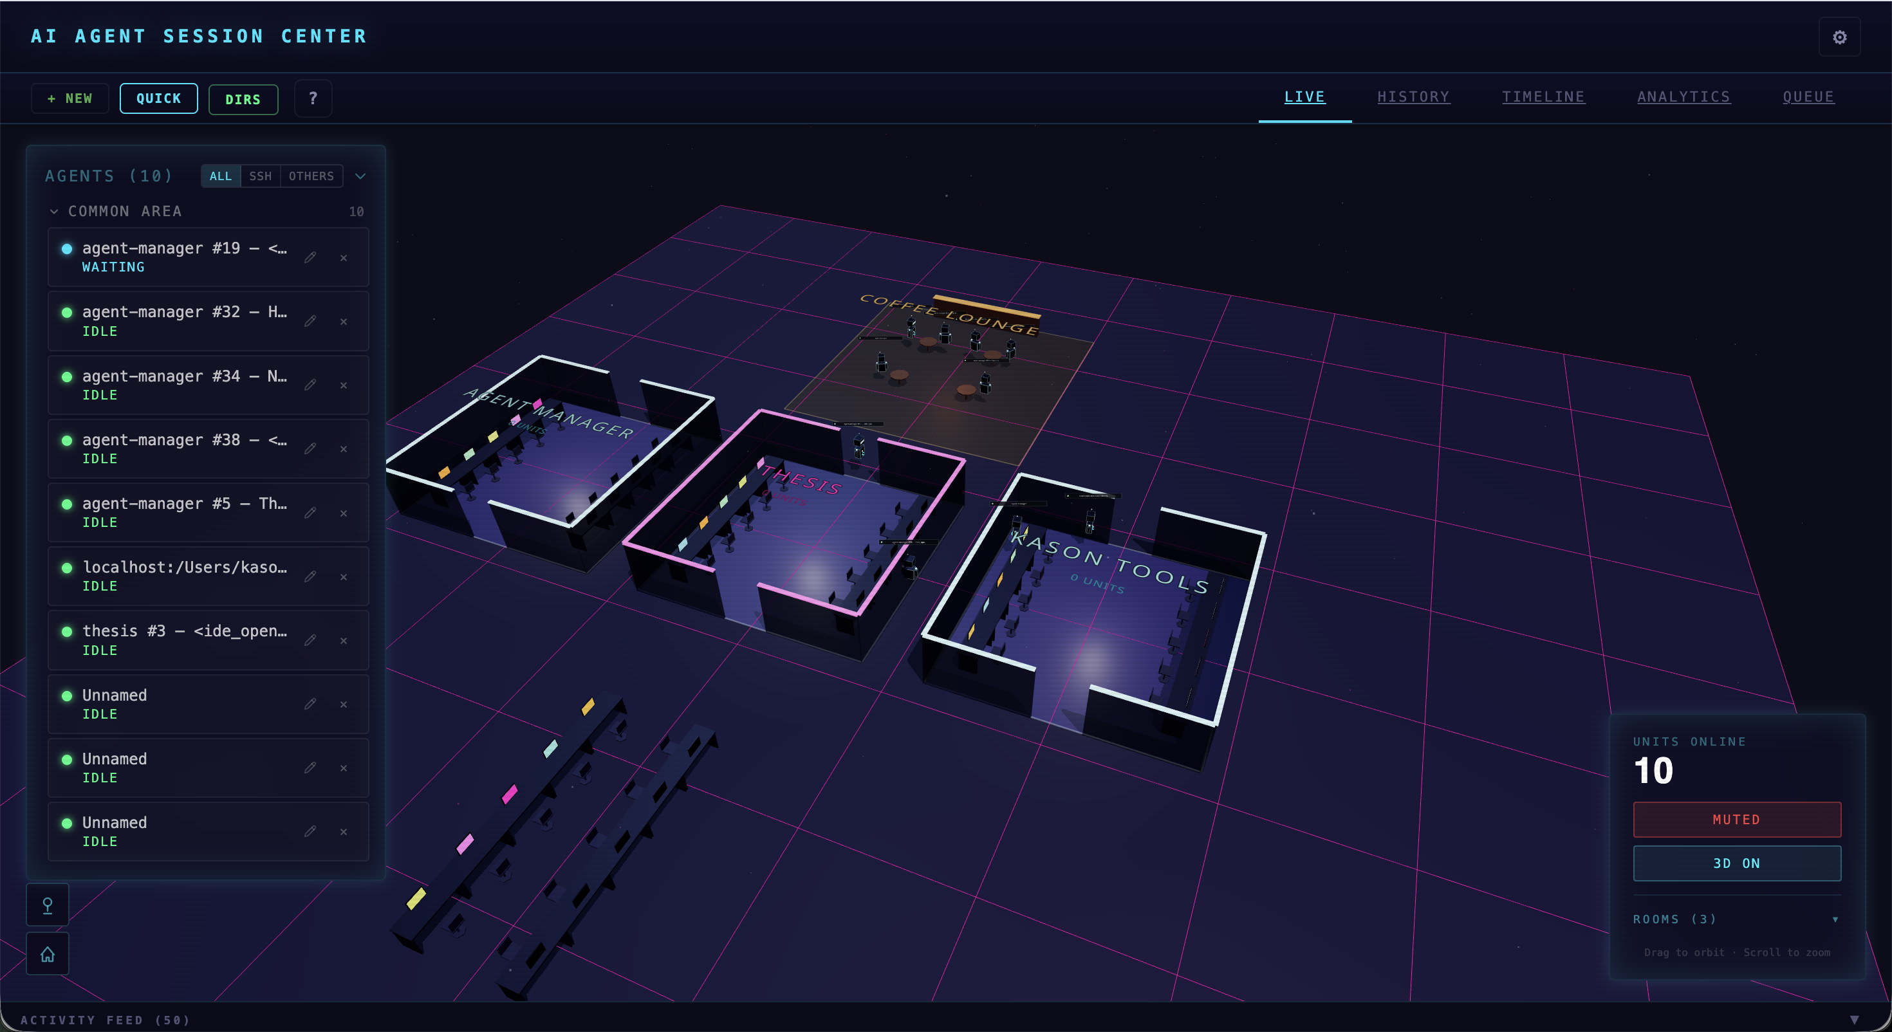Open the settings gear icon

point(1839,36)
